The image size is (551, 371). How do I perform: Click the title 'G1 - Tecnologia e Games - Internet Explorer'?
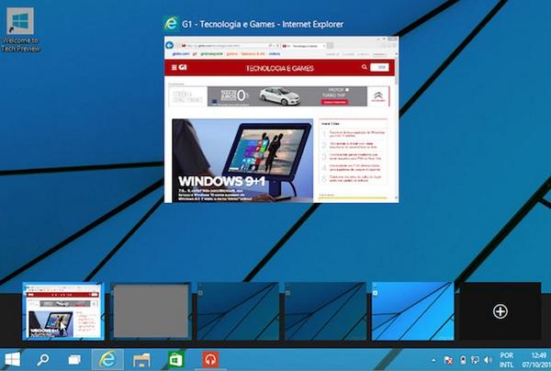[263, 24]
